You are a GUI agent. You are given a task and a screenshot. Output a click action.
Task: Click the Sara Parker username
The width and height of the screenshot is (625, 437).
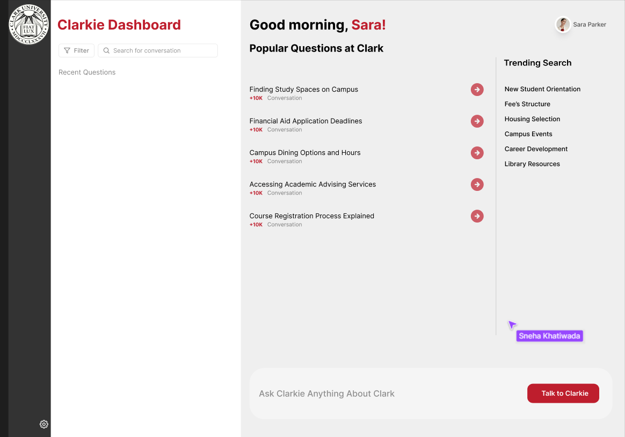point(590,25)
